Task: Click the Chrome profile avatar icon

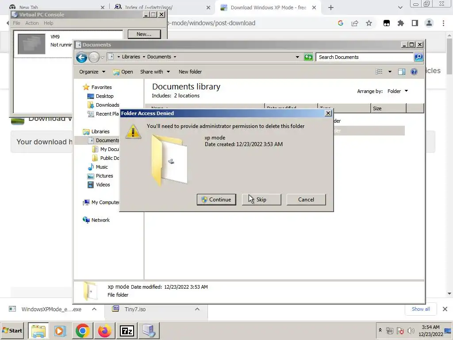Action: click(x=429, y=23)
